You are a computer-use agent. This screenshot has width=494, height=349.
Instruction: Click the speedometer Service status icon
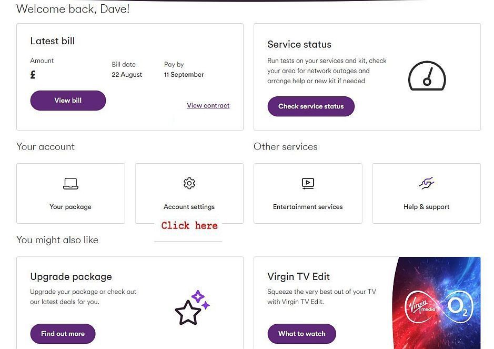pos(427,76)
